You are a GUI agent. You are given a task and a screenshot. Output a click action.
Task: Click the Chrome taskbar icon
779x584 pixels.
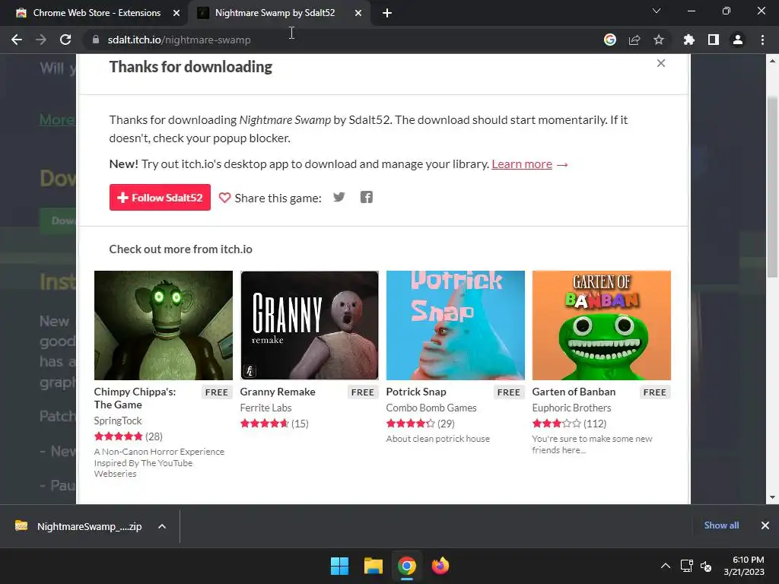coord(407,566)
